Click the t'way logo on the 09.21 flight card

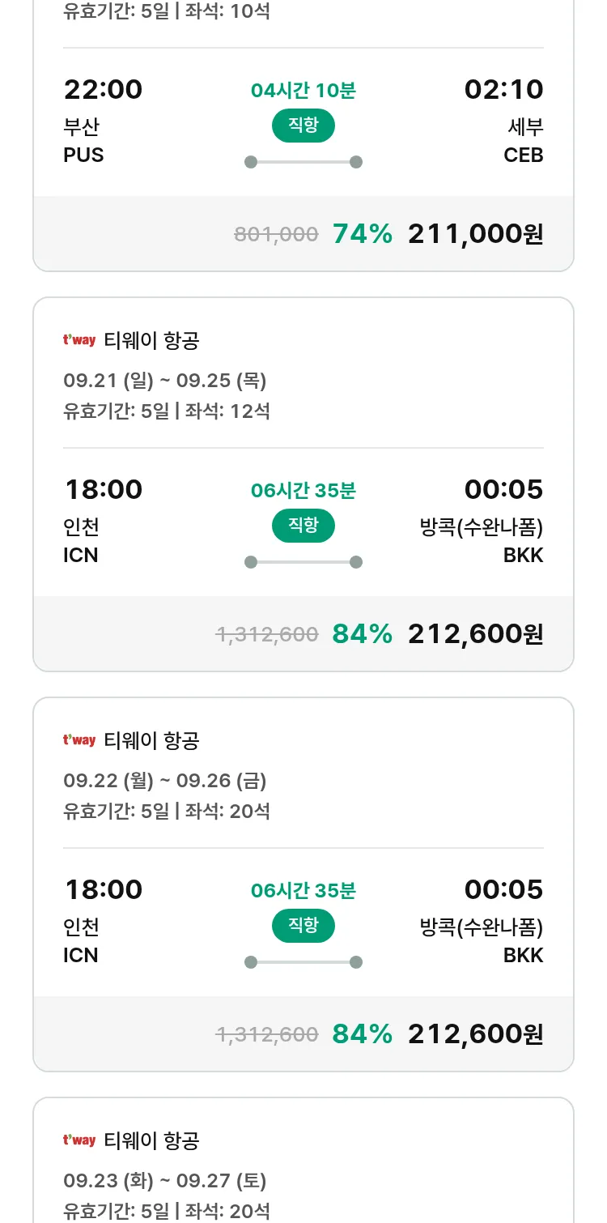click(79, 340)
